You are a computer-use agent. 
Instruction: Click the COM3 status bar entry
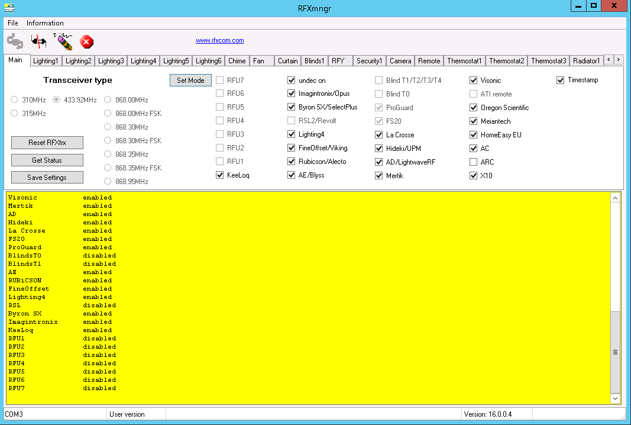coord(14,414)
